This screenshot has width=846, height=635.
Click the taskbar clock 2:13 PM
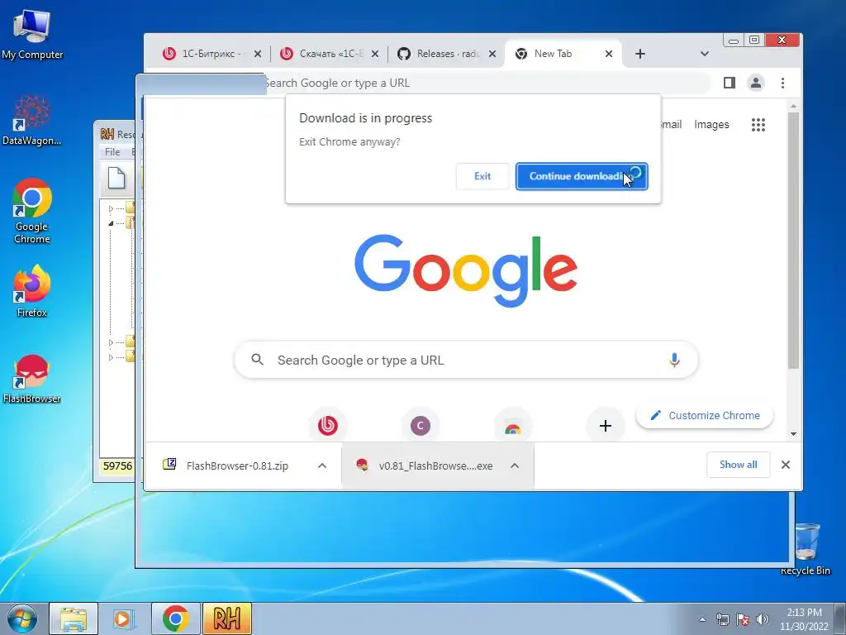[804, 619]
